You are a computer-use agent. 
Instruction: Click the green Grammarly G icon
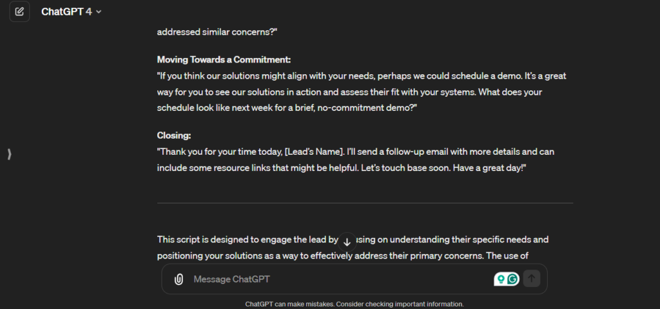[x=513, y=279]
